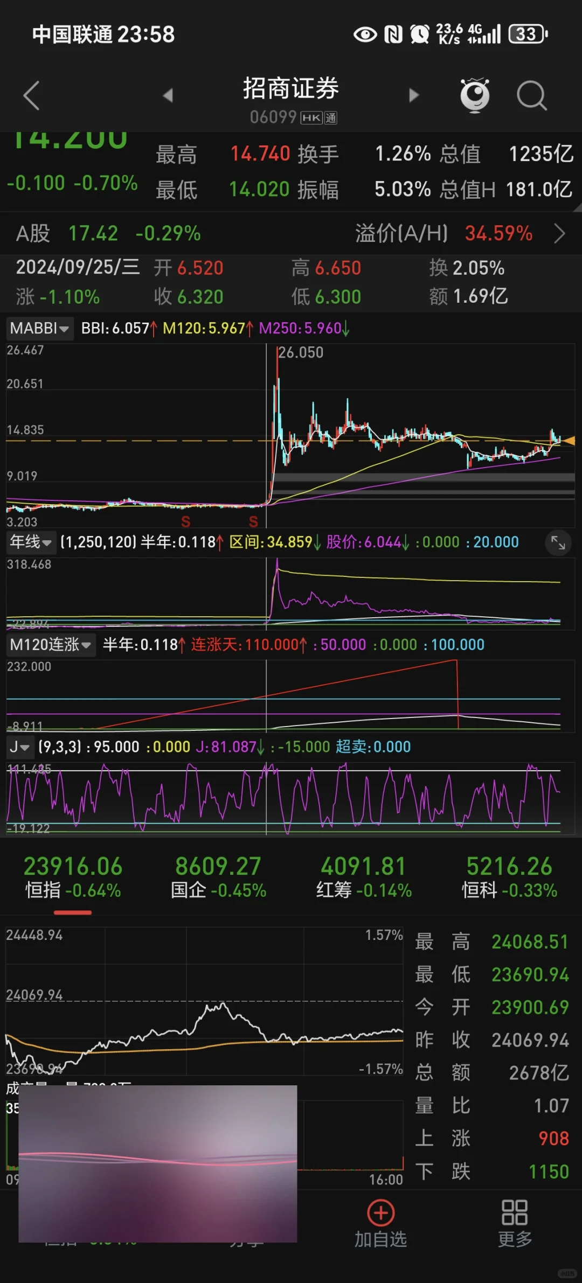Viewport: 582px width, 1283px height.
Task: Tap the stock code 06099
Action: point(273,117)
